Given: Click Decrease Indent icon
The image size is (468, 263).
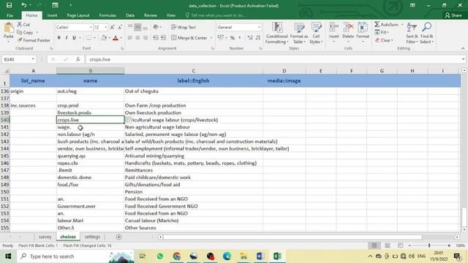Looking at the screenshot, I should tap(156, 38).
